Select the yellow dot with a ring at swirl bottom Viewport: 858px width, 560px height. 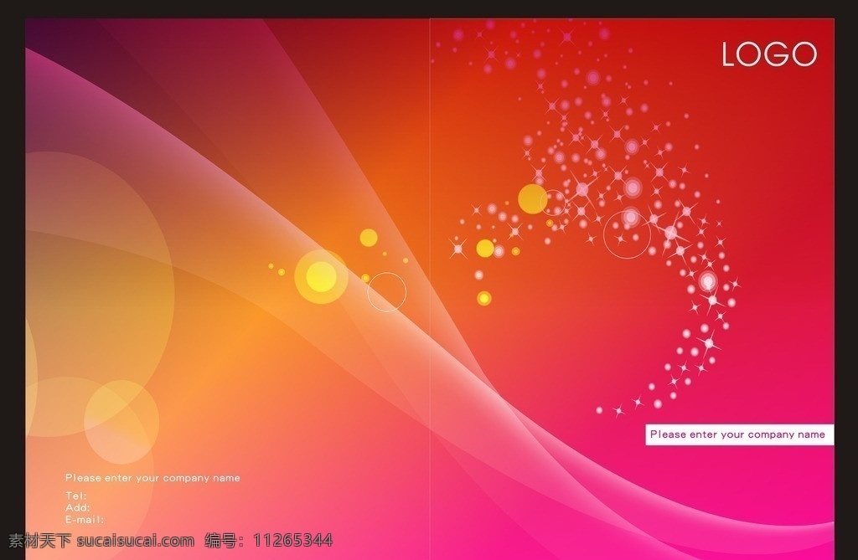[484, 298]
